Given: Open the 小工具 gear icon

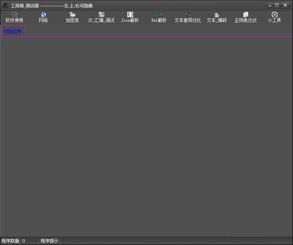Looking at the screenshot, I should point(274,15).
